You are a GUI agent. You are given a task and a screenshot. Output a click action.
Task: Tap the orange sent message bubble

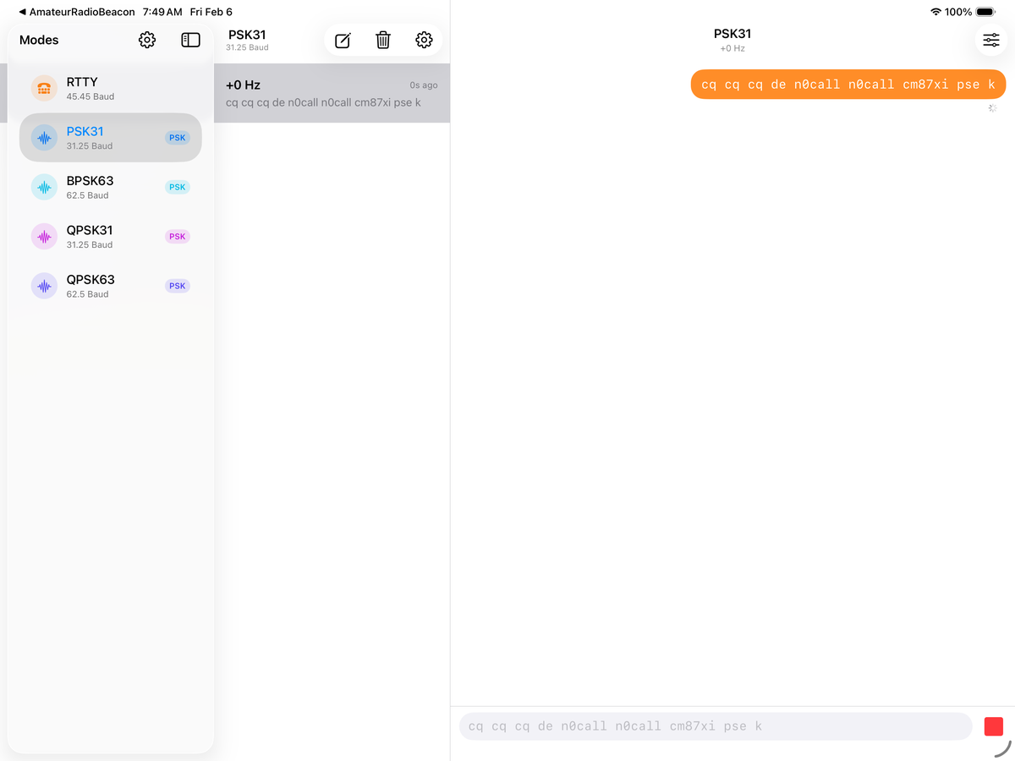(848, 85)
